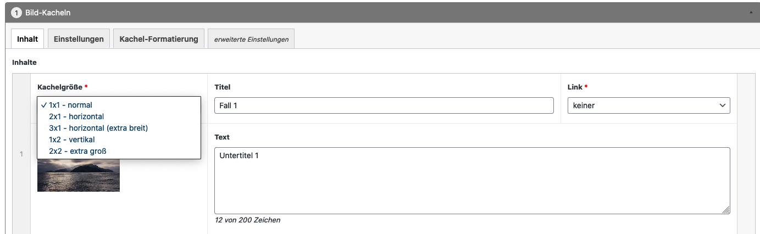
Task: Select 1x2 - vertikal from list
Action: pyautogui.click(x=71, y=140)
